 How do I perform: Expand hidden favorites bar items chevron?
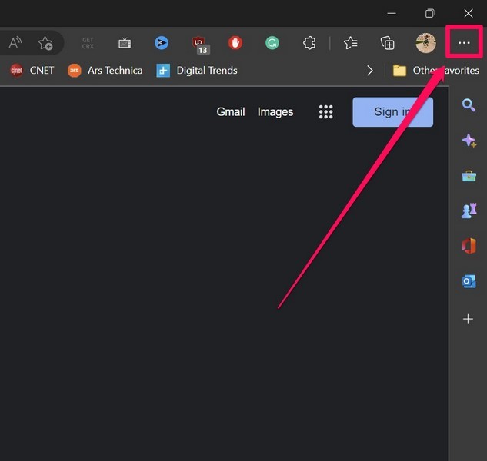(369, 71)
